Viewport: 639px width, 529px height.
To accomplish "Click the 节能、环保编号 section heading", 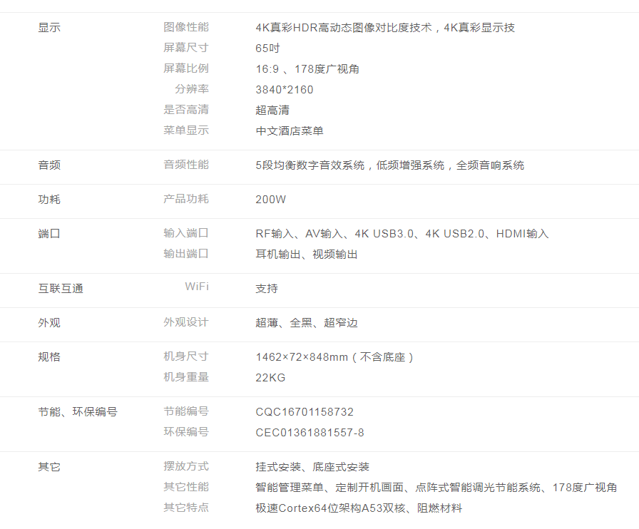I will pyautogui.click(x=78, y=412).
